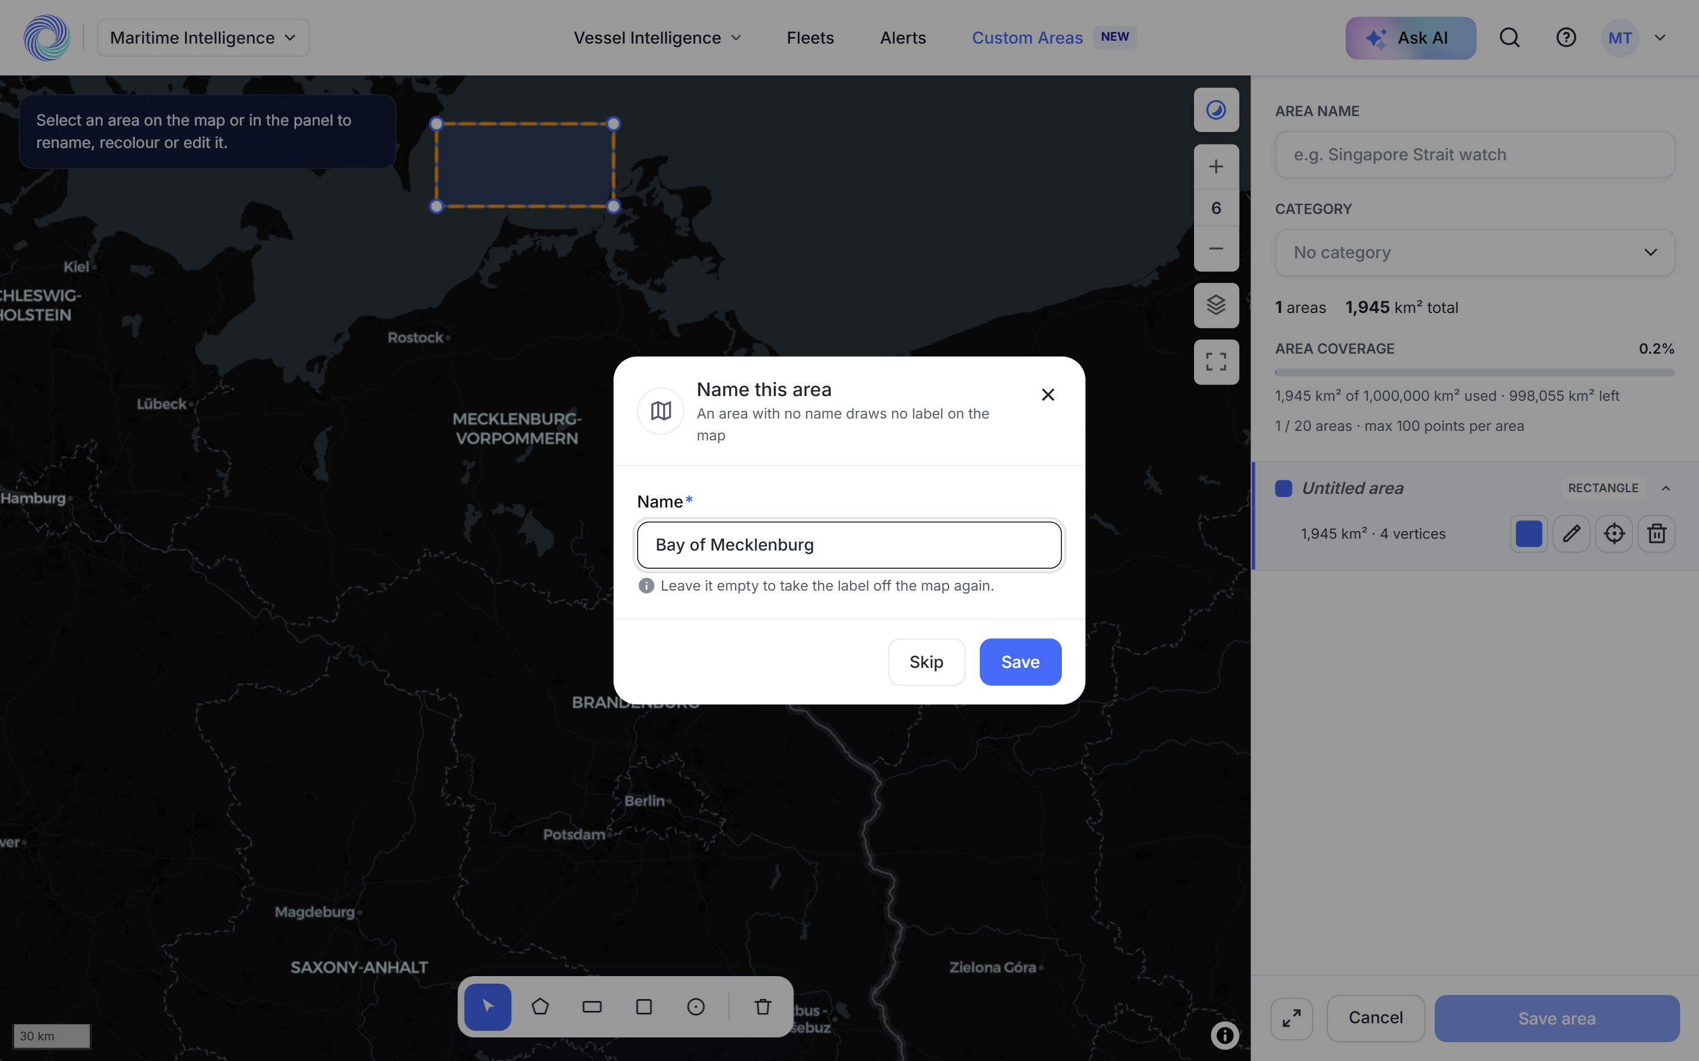Open the Maritime Intelligence dropdown
The image size is (1699, 1061).
[x=203, y=37]
